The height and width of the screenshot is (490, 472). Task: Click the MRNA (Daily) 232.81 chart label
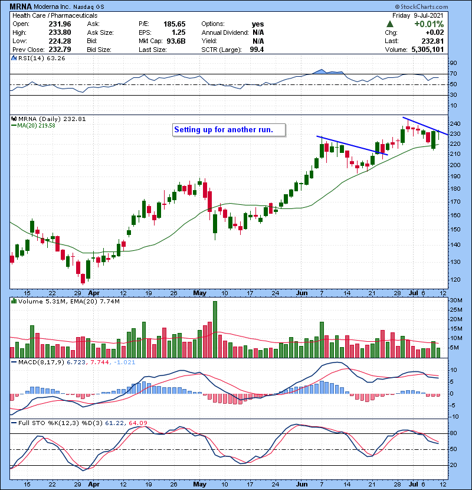click(x=52, y=119)
